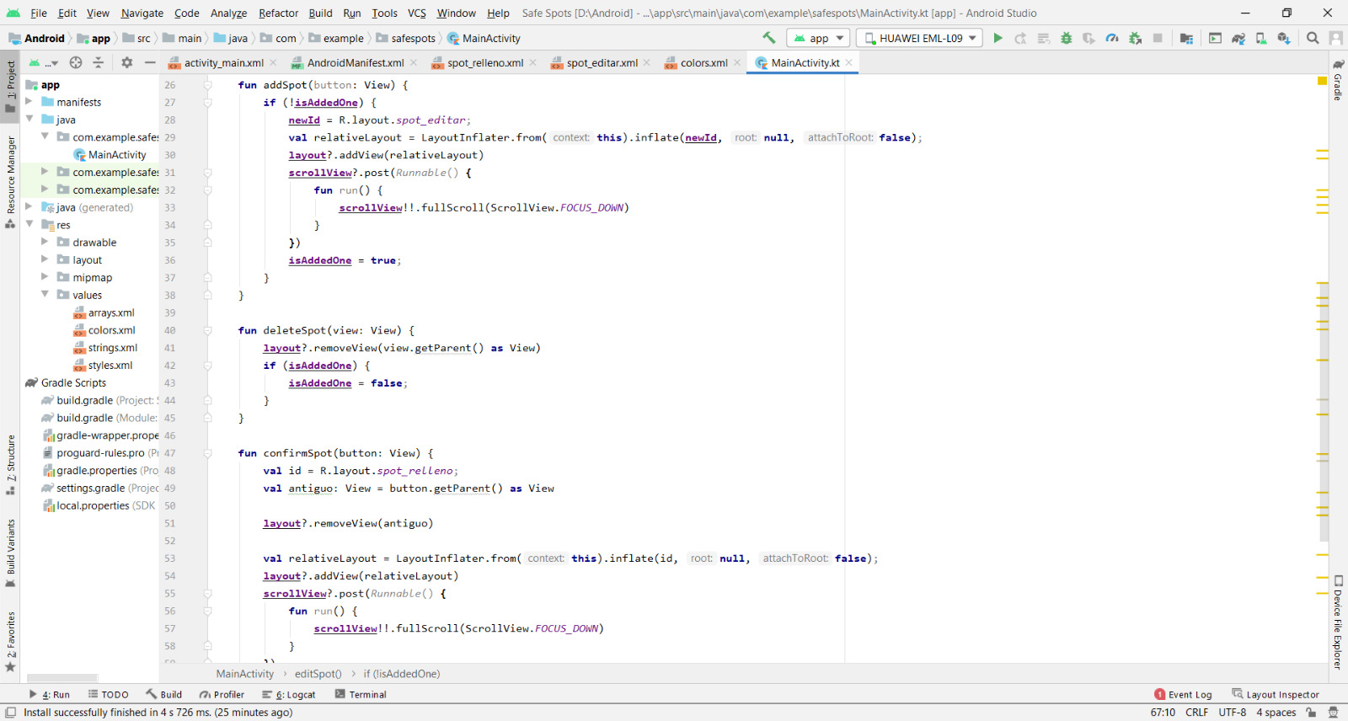Toggle the Build Variants sidebar button
1348x721 pixels.
pyautogui.click(x=10, y=553)
